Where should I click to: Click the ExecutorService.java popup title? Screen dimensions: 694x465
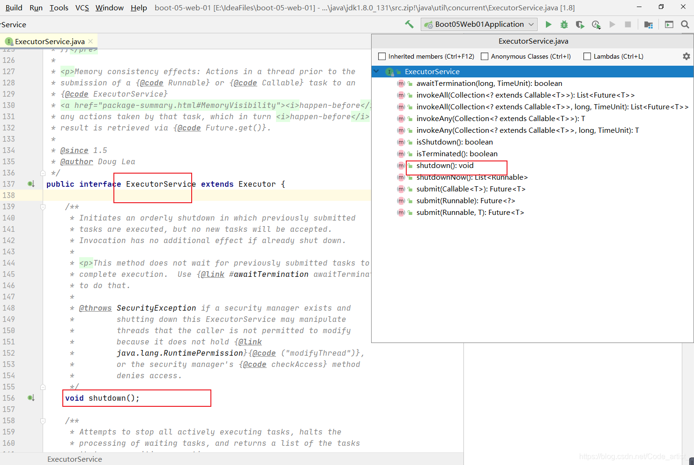click(533, 41)
